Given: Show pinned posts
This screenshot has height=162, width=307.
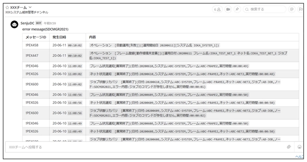Looking at the screenshot, I should coord(237,9).
